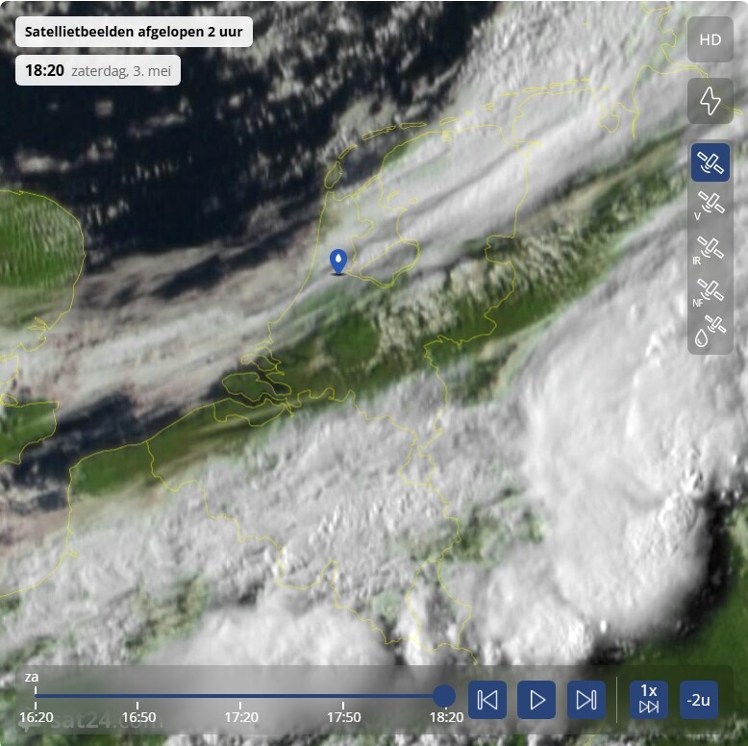This screenshot has width=748, height=746.
Task: Toggle HD satellite image quality
Action: tap(710, 39)
